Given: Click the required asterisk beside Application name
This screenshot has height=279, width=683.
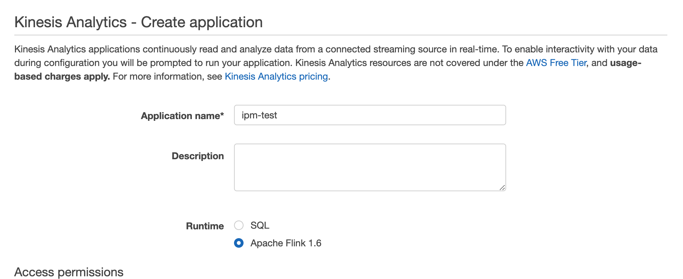Looking at the screenshot, I should (222, 115).
